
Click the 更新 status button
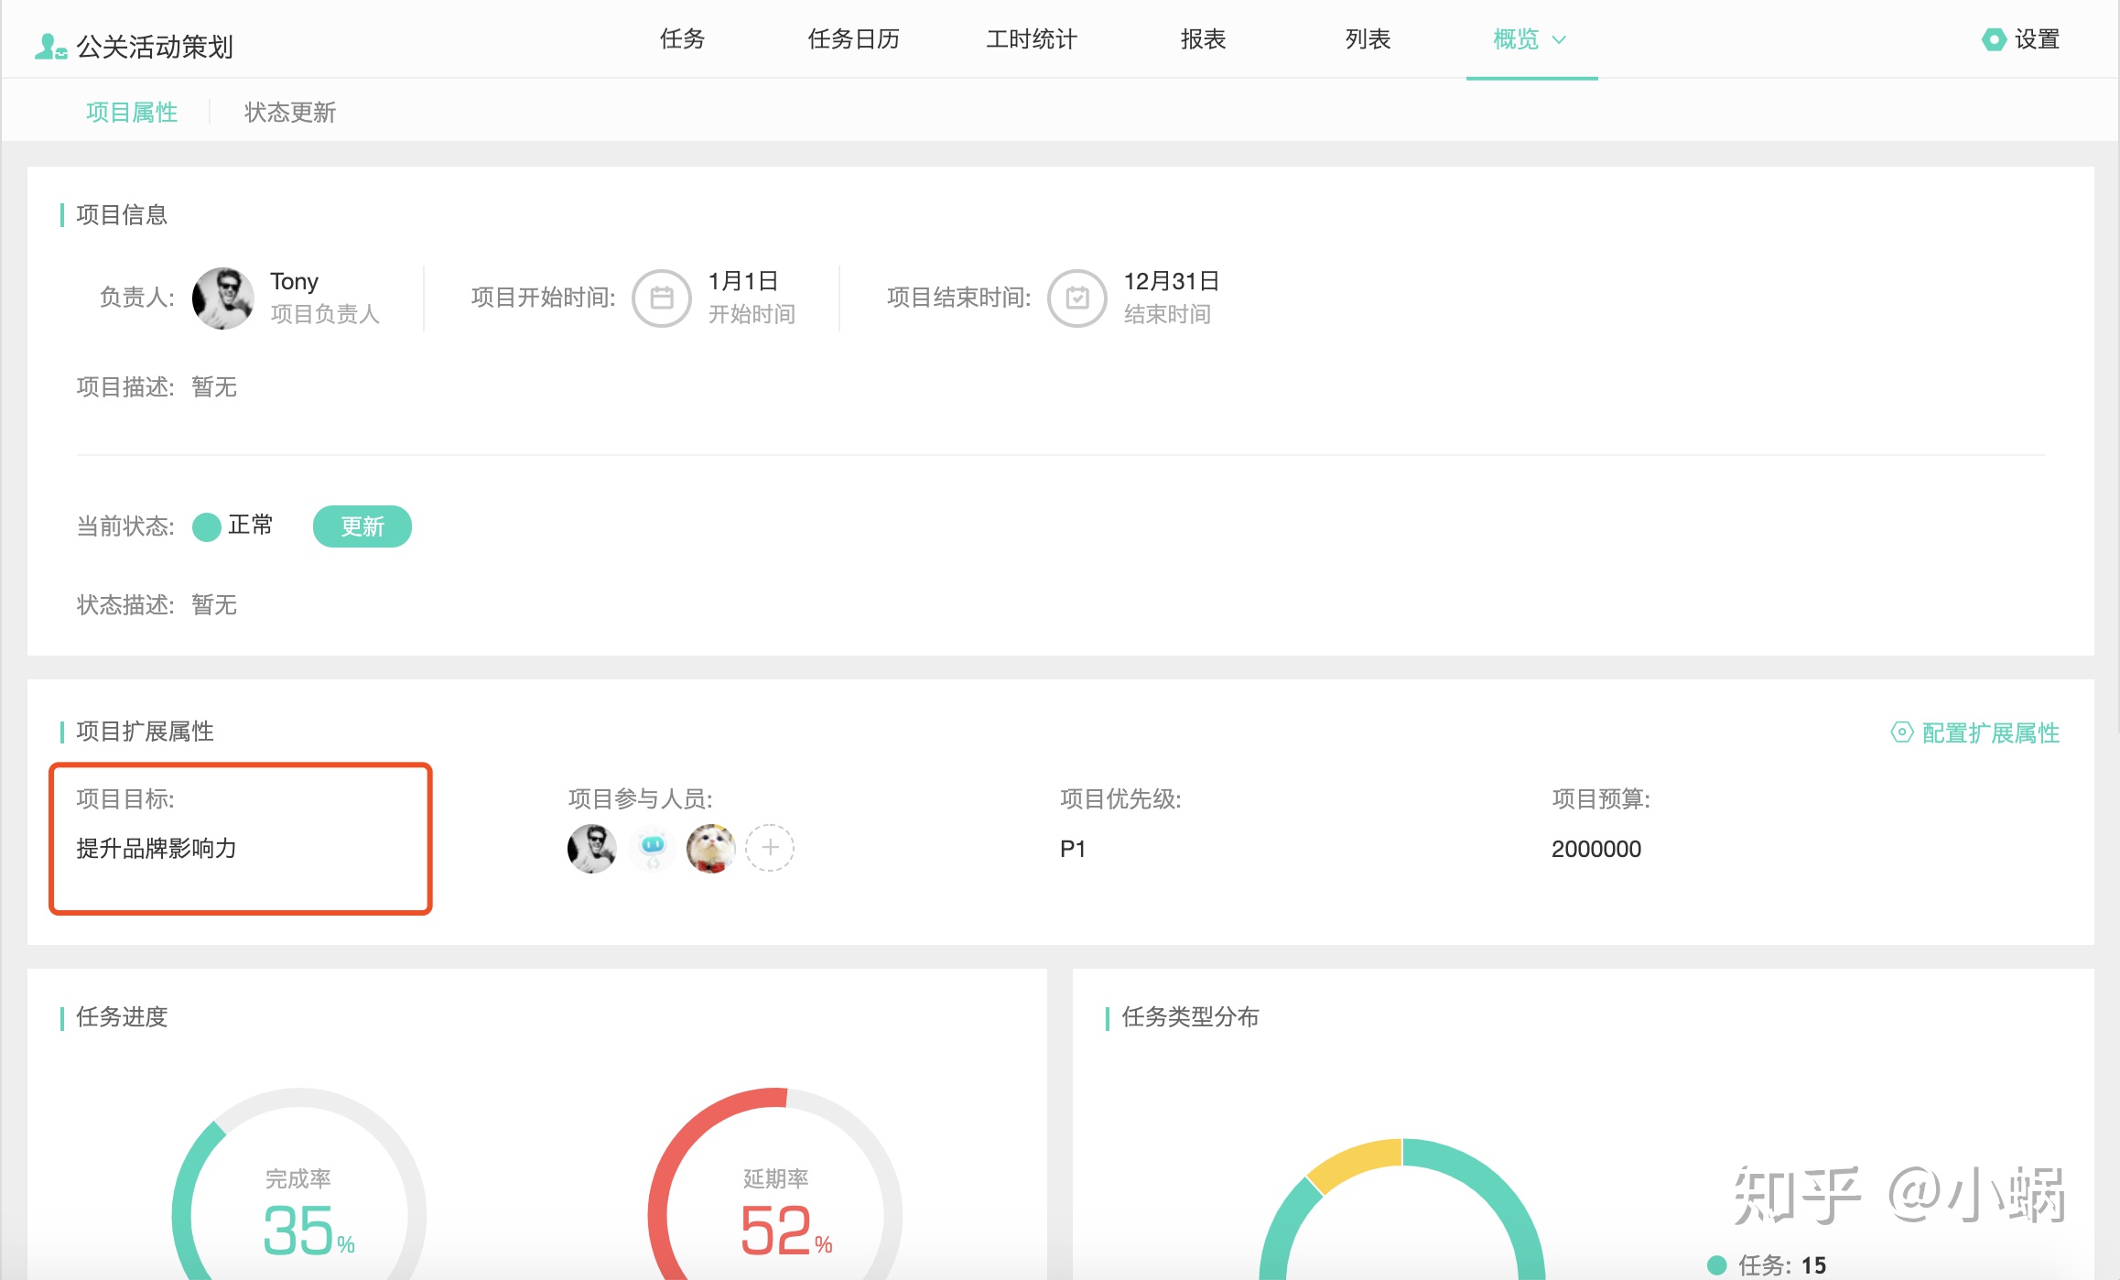coord(362,526)
